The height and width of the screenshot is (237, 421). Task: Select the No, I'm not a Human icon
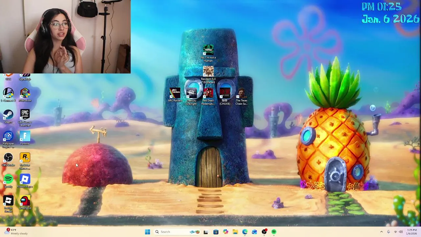[208, 53]
